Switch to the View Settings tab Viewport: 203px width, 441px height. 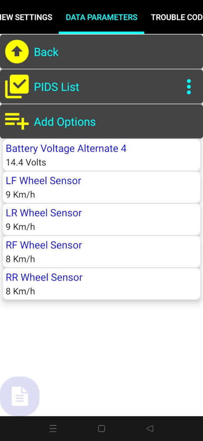click(x=26, y=17)
